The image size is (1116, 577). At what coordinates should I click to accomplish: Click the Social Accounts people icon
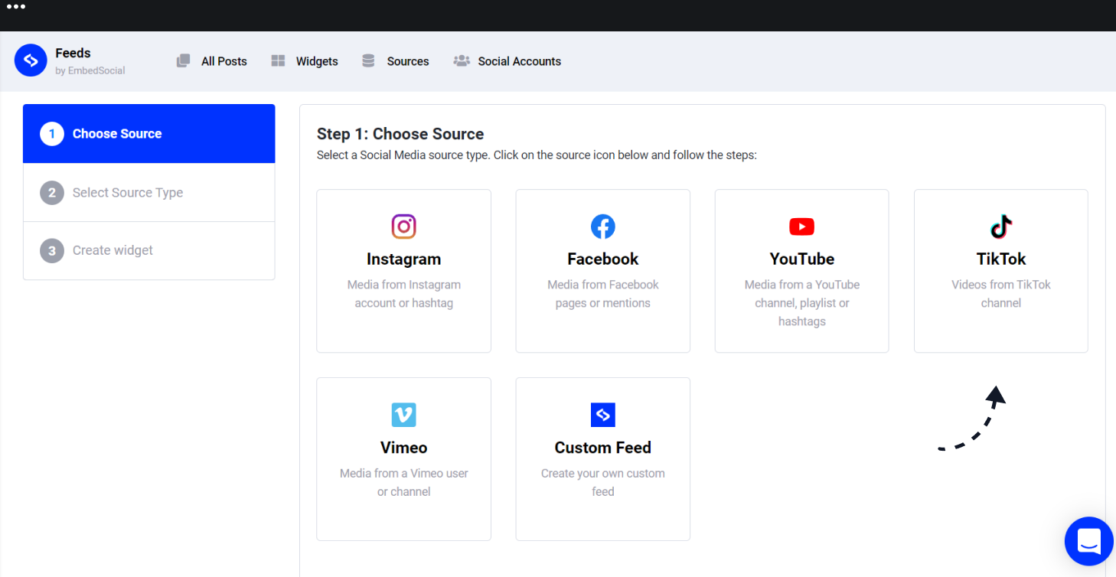[462, 60]
